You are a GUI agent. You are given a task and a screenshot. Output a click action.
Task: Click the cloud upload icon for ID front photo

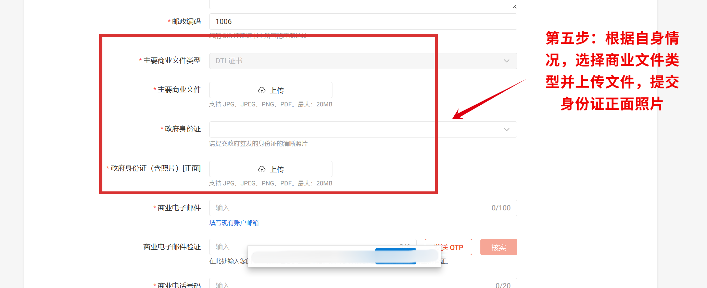pos(262,169)
